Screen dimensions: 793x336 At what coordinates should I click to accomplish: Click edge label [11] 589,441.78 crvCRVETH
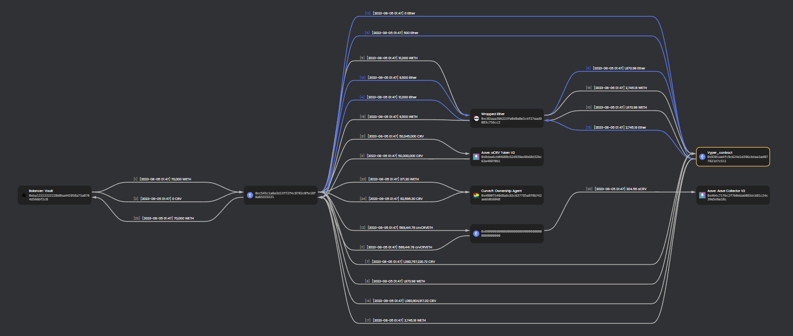396,247
